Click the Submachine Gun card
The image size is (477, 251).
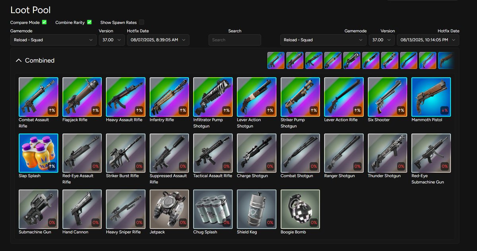coord(39,209)
